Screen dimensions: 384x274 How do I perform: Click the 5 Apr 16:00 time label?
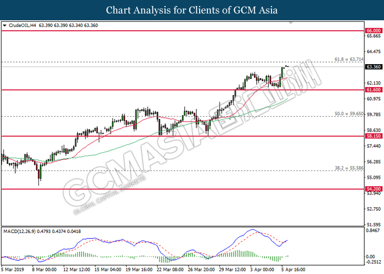[293, 270]
